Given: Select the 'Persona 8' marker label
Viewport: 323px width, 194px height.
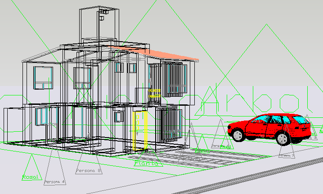Looking at the screenshot, I should (x=88, y=171).
